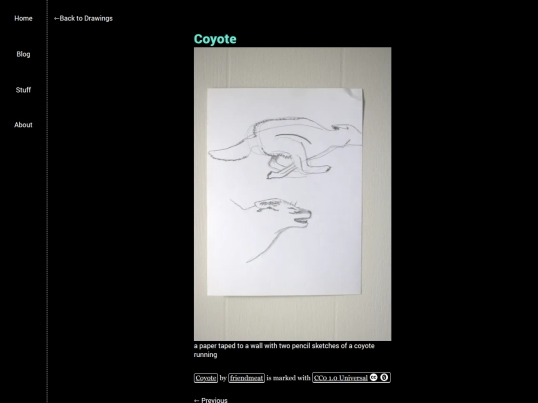Click the dotted vertical sidebar divider

47,201
